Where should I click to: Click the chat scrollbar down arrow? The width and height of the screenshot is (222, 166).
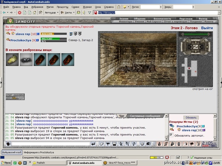(x=166, y=139)
